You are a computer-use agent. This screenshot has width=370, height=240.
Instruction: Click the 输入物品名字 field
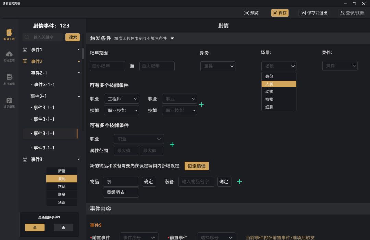[196, 181]
